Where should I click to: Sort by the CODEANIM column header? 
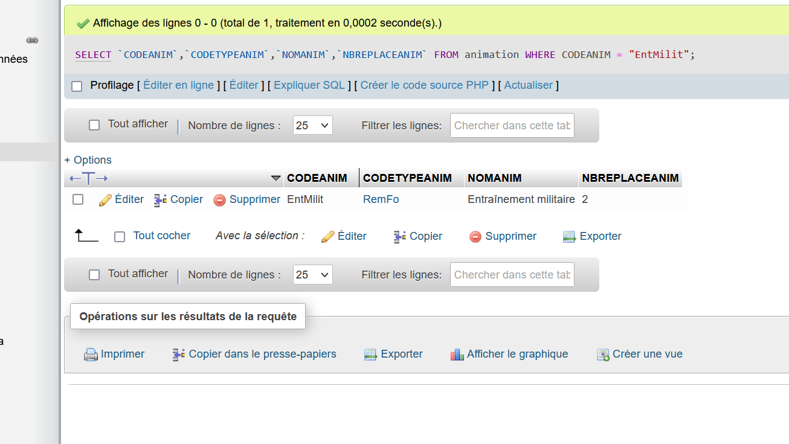click(317, 178)
